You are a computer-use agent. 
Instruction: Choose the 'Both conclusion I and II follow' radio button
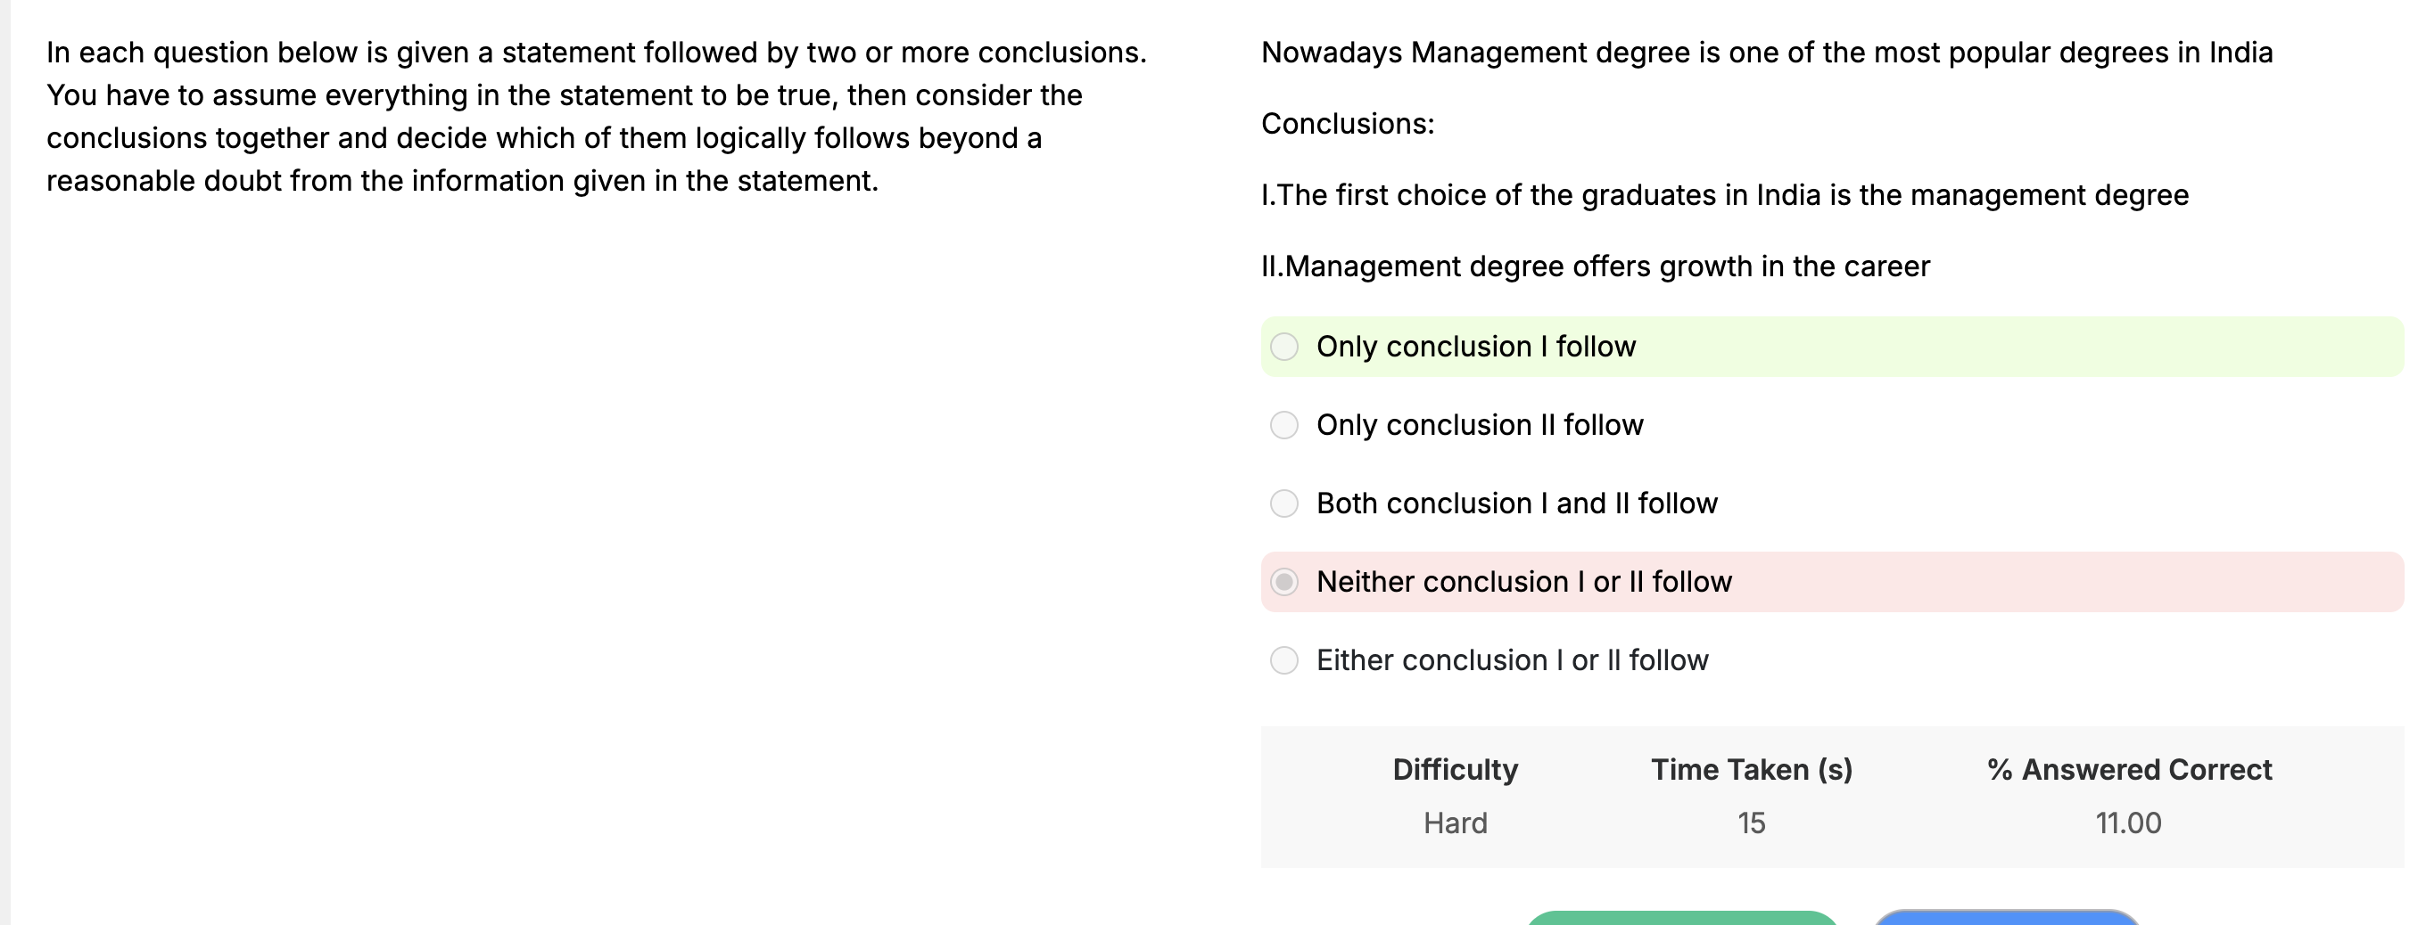coord(1283,503)
